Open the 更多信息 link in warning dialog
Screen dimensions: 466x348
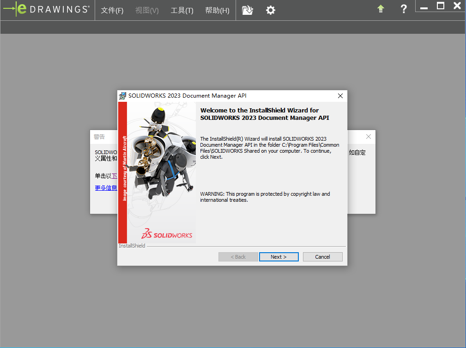[106, 188]
